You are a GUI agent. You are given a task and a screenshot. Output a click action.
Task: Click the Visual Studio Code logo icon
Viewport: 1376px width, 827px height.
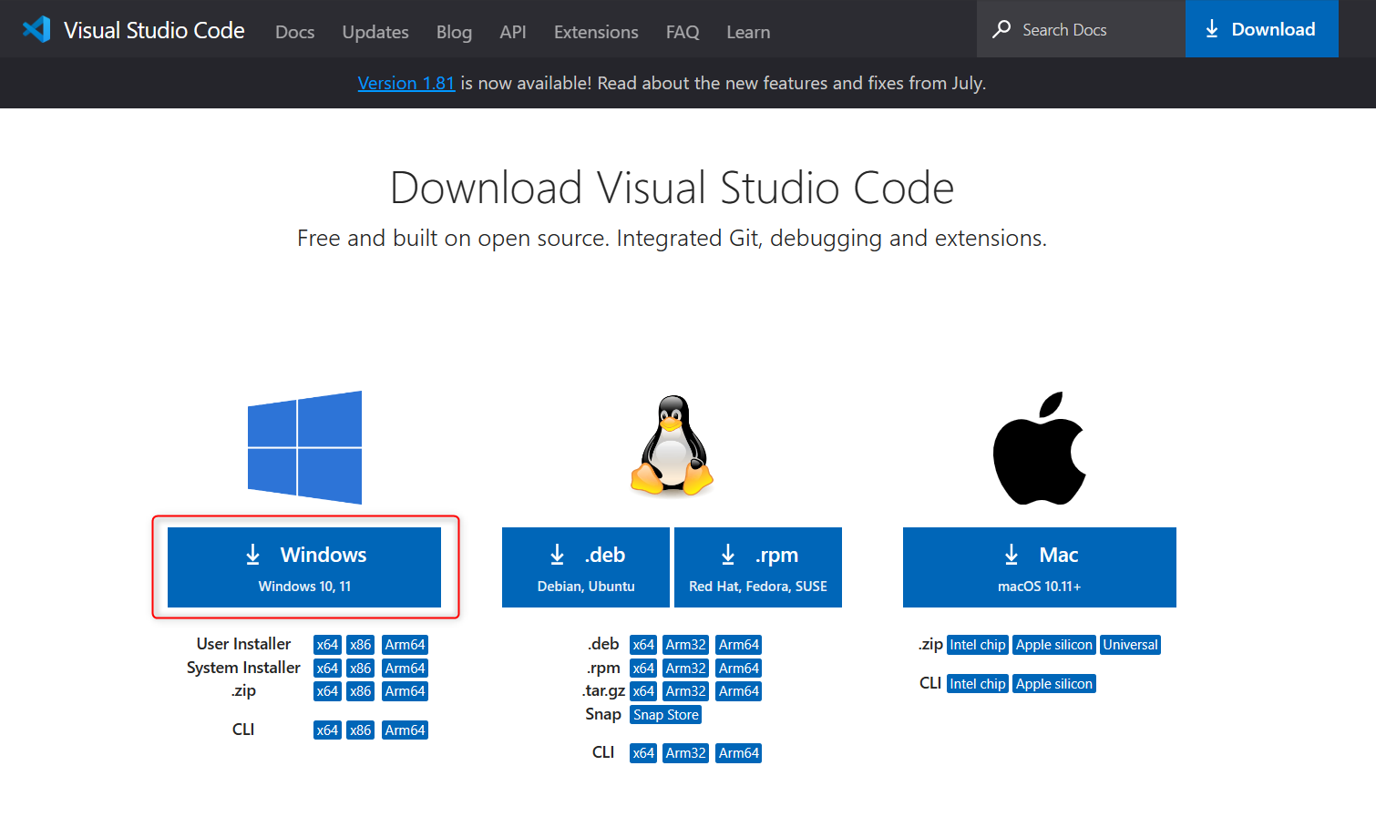36,29
